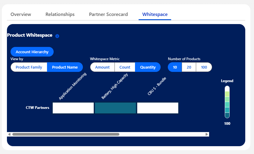Click the horizontal scrollbar thumb

point(66,134)
